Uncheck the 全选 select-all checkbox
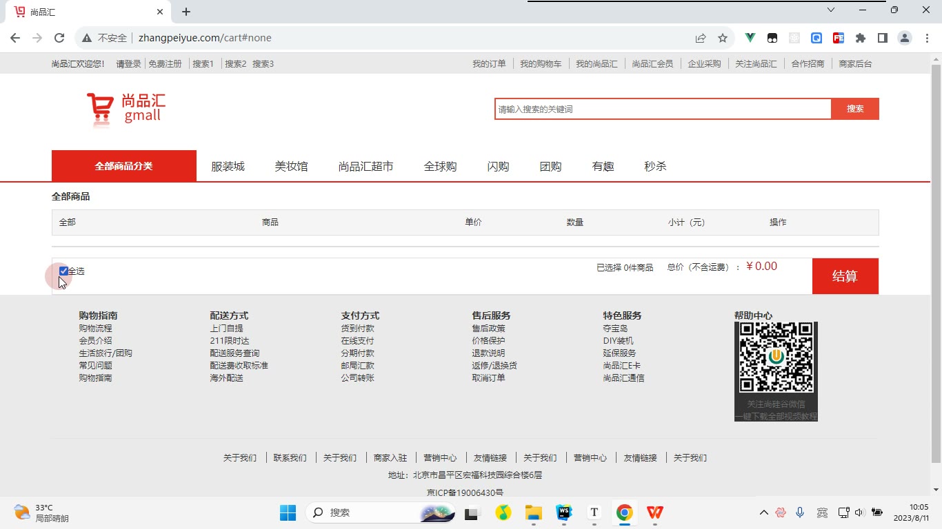 [x=63, y=271]
